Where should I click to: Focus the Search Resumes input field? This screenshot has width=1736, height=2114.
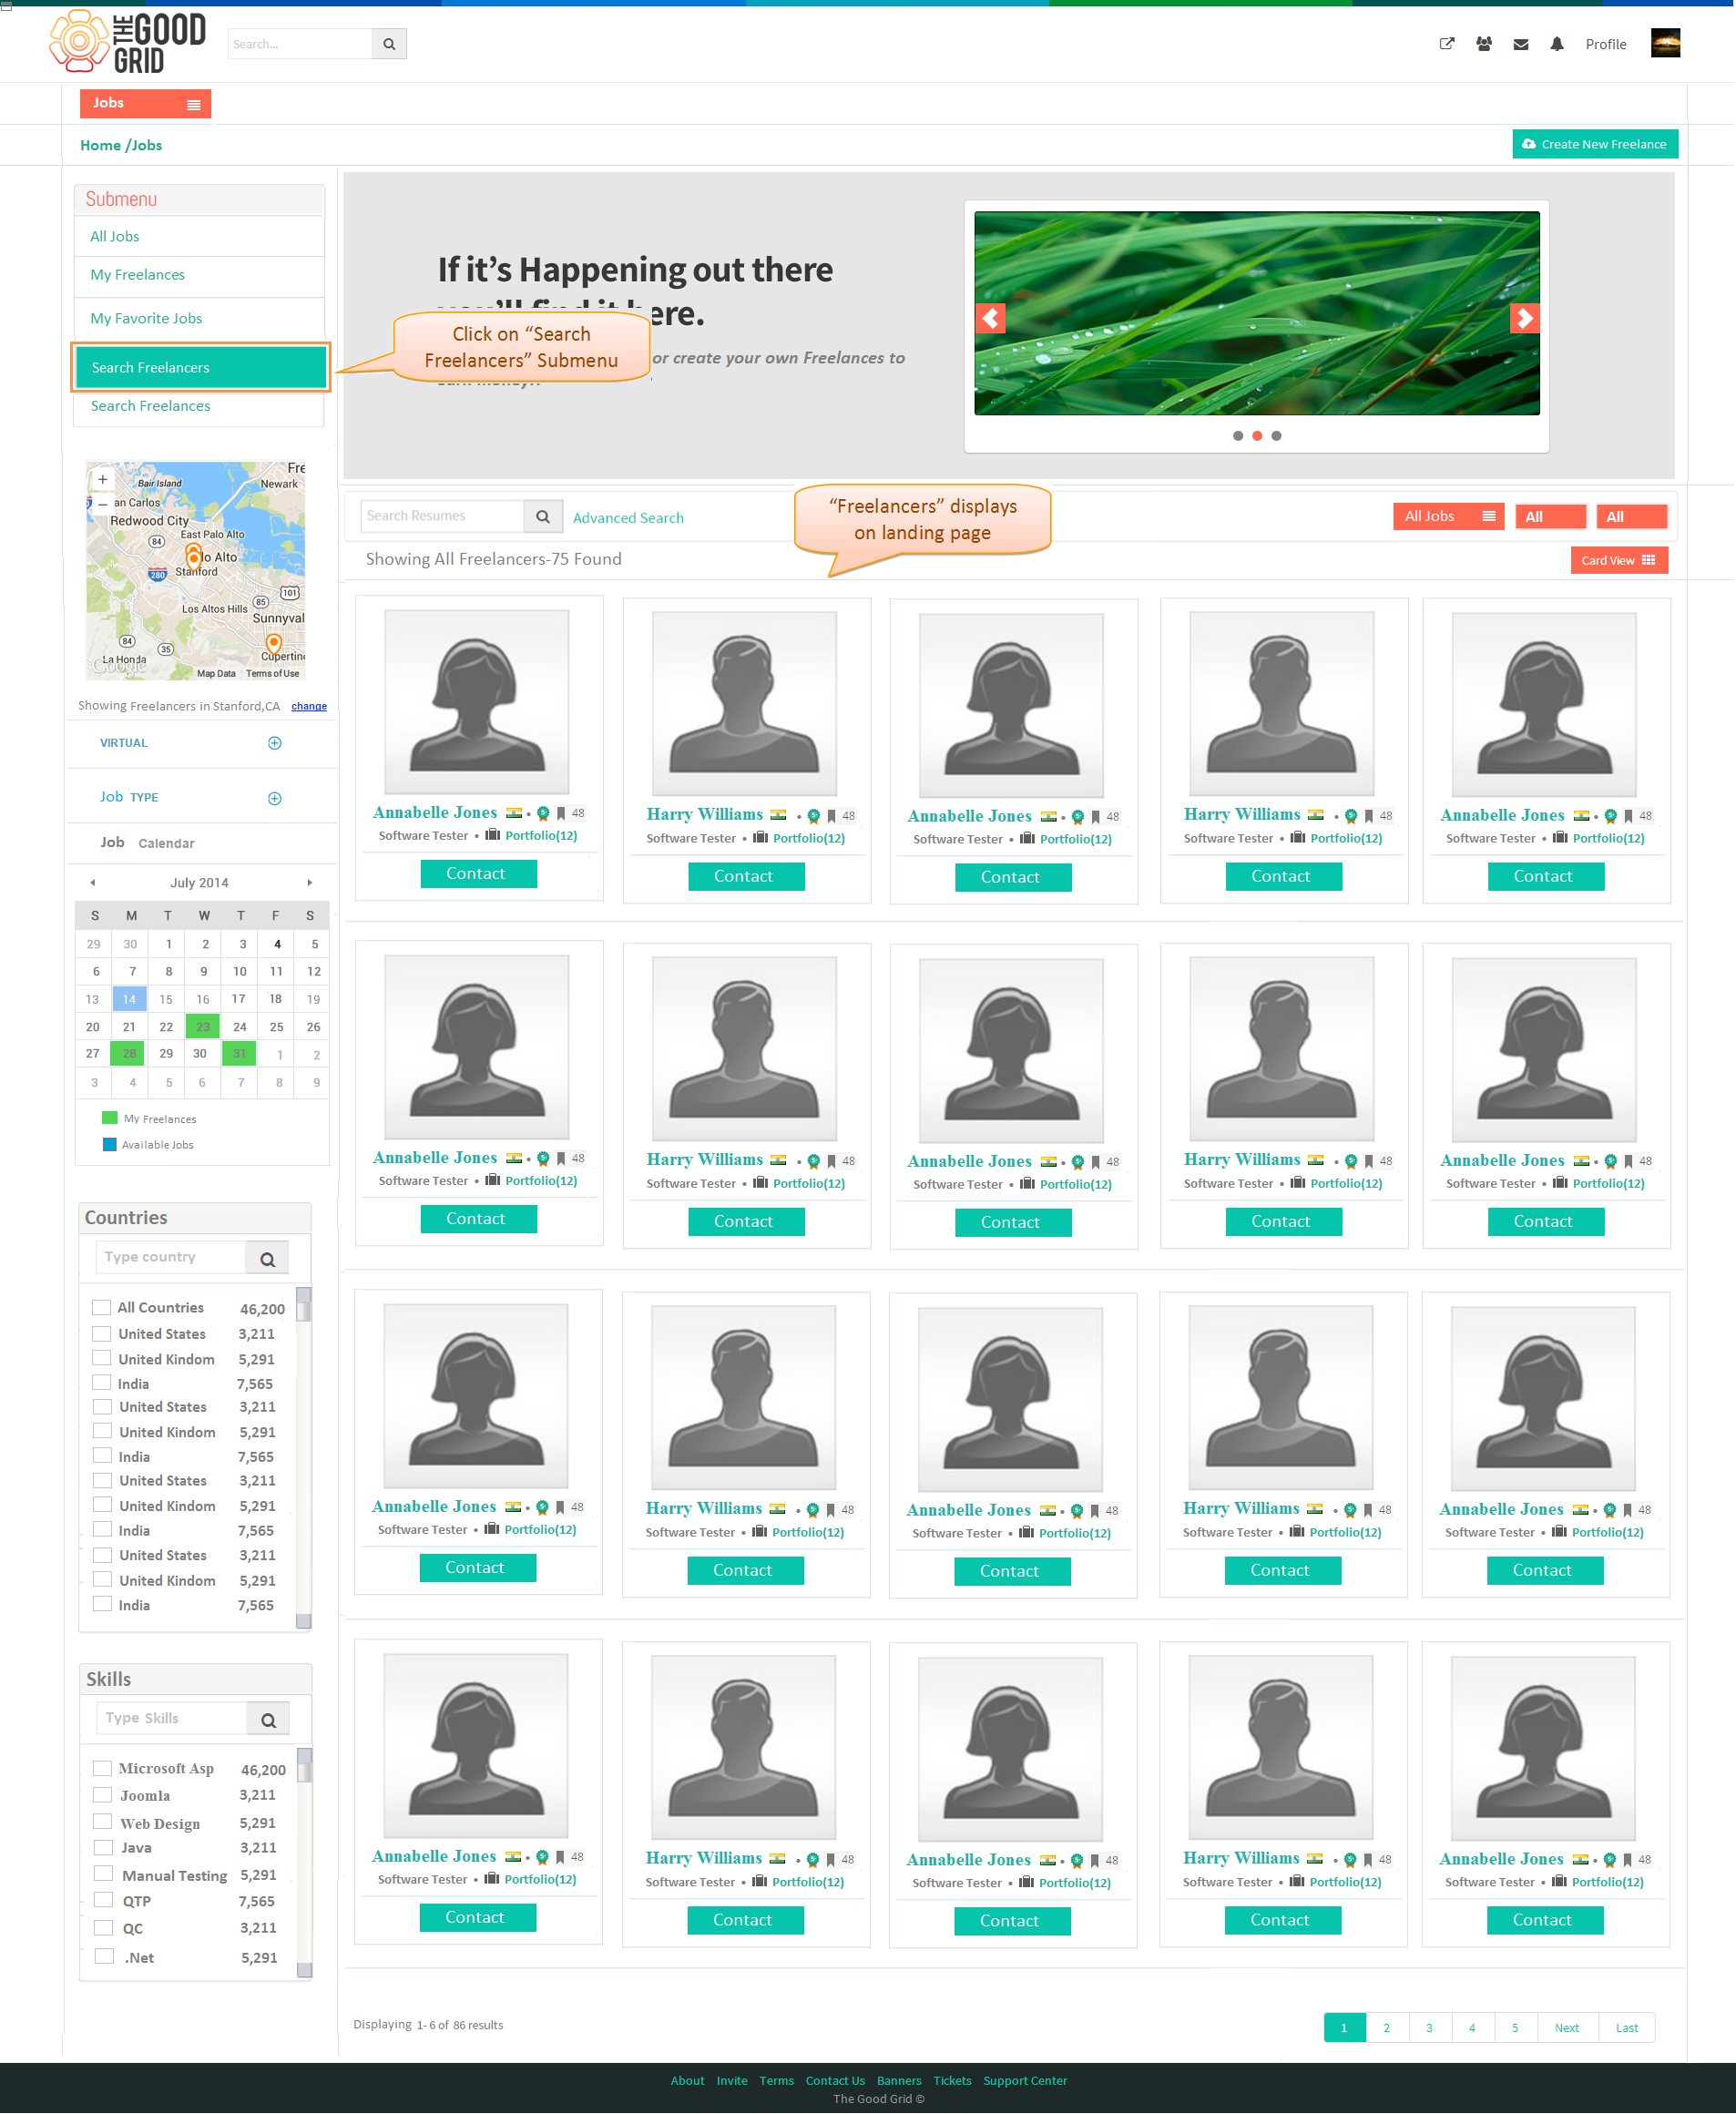[x=442, y=517]
